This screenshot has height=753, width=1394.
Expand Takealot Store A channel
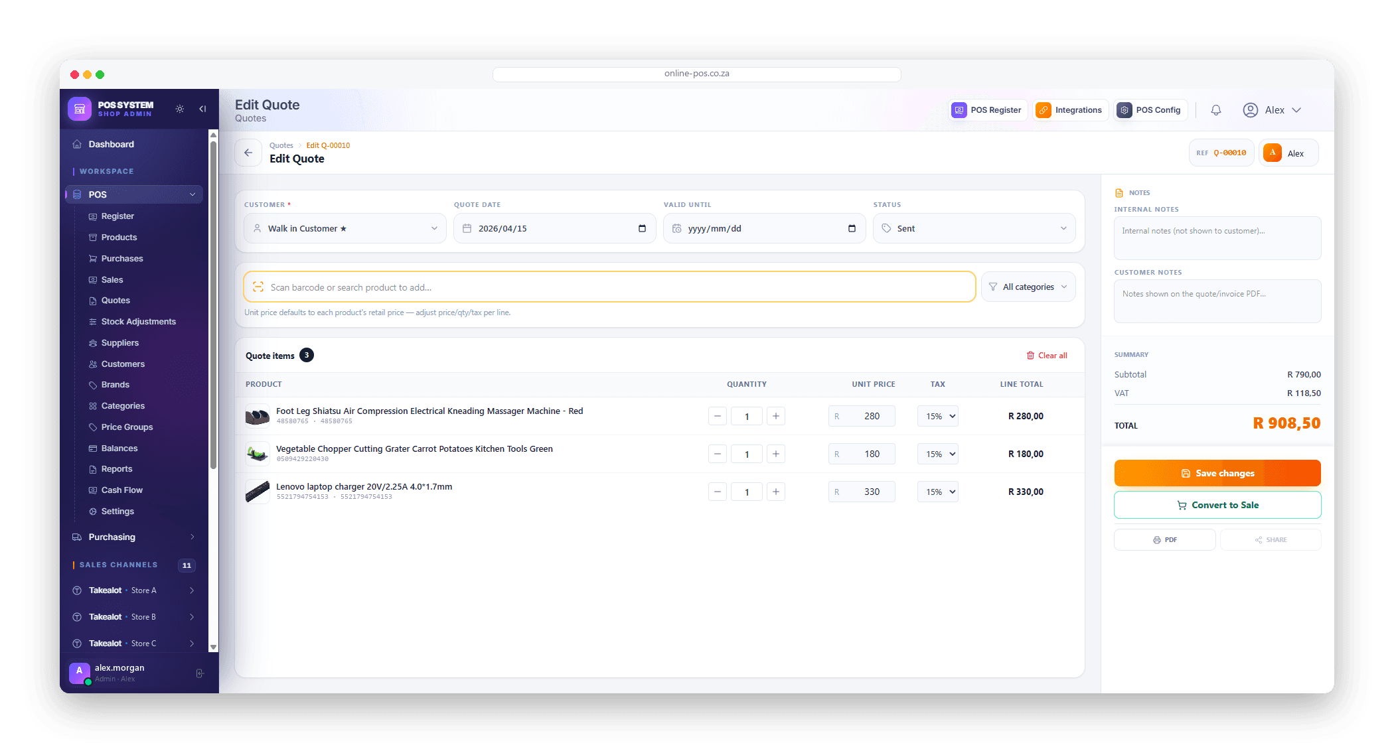pos(133,590)
